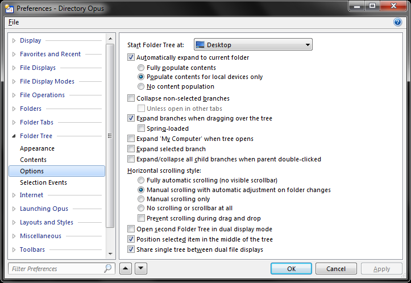Screen dimensions: 411x283
Task: Click the Layouts and Styles label
Action: [47, 222]
